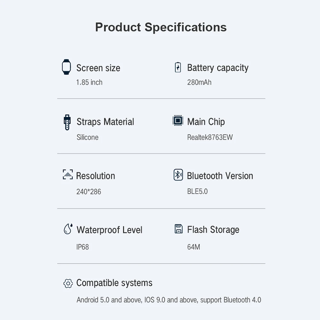Viewport: 320px width, 320px height.
Task: Click the Flash Storage floppy disk icon
Action: tap(178, 229)
